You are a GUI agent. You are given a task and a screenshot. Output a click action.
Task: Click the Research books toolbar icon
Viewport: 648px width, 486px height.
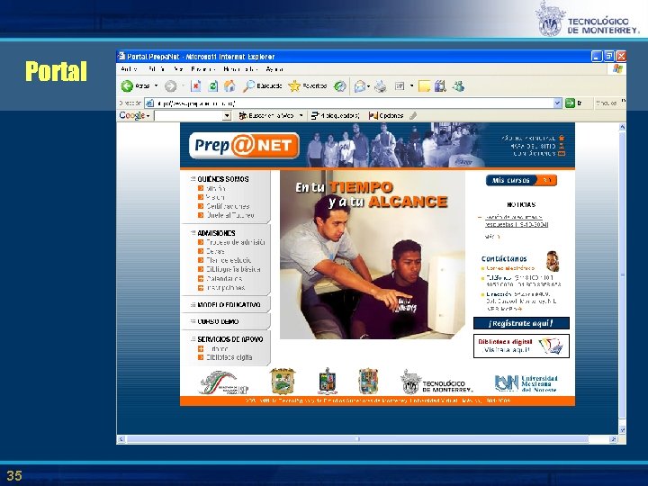coord(440,86)
